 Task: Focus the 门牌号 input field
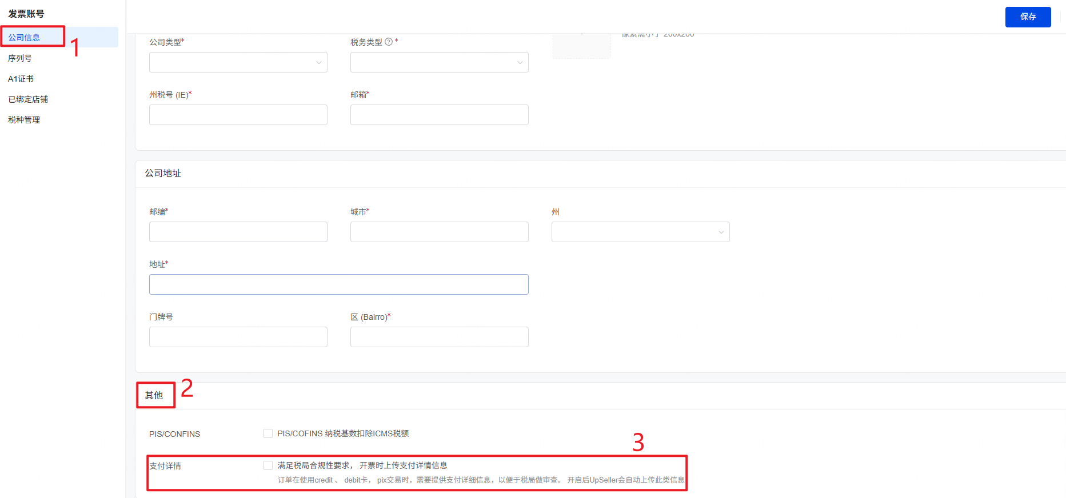click(238, 337)
